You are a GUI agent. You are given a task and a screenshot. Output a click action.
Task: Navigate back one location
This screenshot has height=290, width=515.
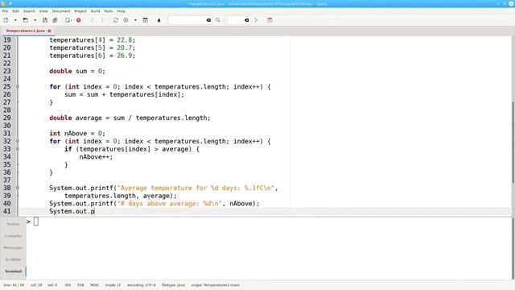point(93,20)
